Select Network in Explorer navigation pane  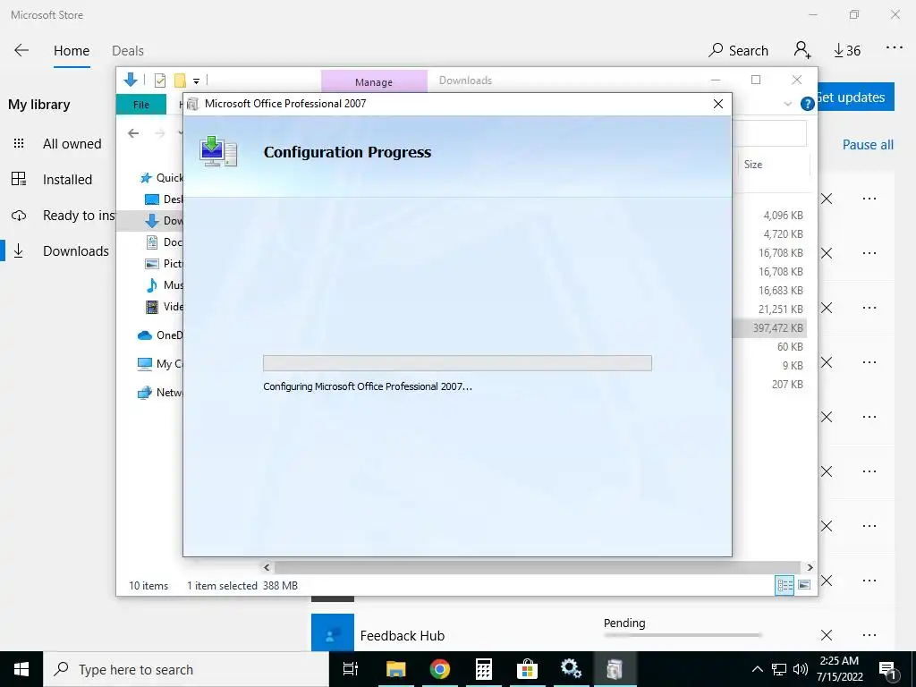(160, 392)
